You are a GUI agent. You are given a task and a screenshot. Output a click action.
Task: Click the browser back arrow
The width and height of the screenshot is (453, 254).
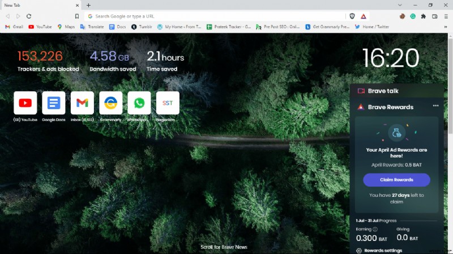coord(8,16)
